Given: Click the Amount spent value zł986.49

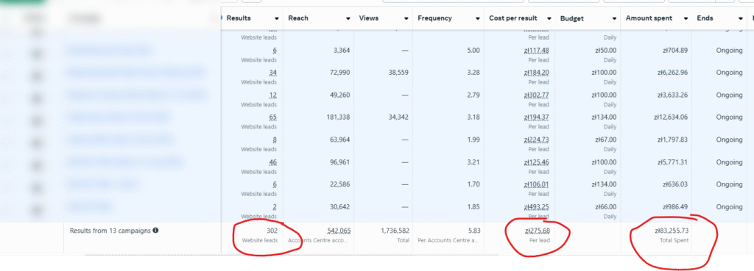Looking at the screenshot, I should (x=675, y=206).
